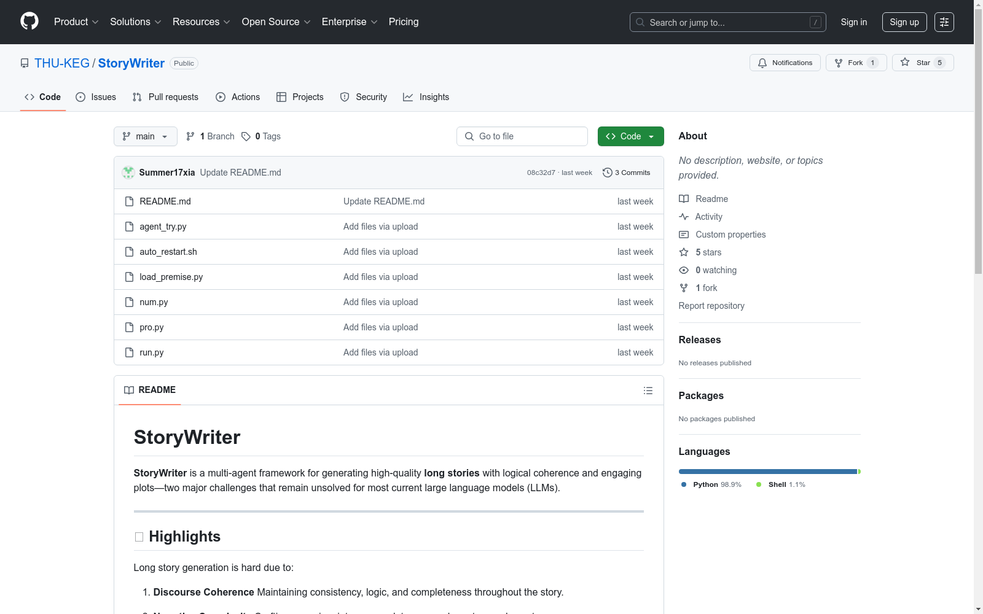Expand the Product menu

[x=76, y=22]
